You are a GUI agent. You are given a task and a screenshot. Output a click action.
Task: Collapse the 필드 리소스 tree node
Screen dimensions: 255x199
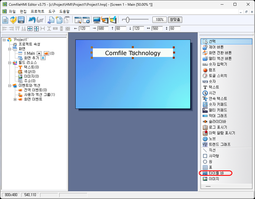pyautogui.click(x=9, y=62)
